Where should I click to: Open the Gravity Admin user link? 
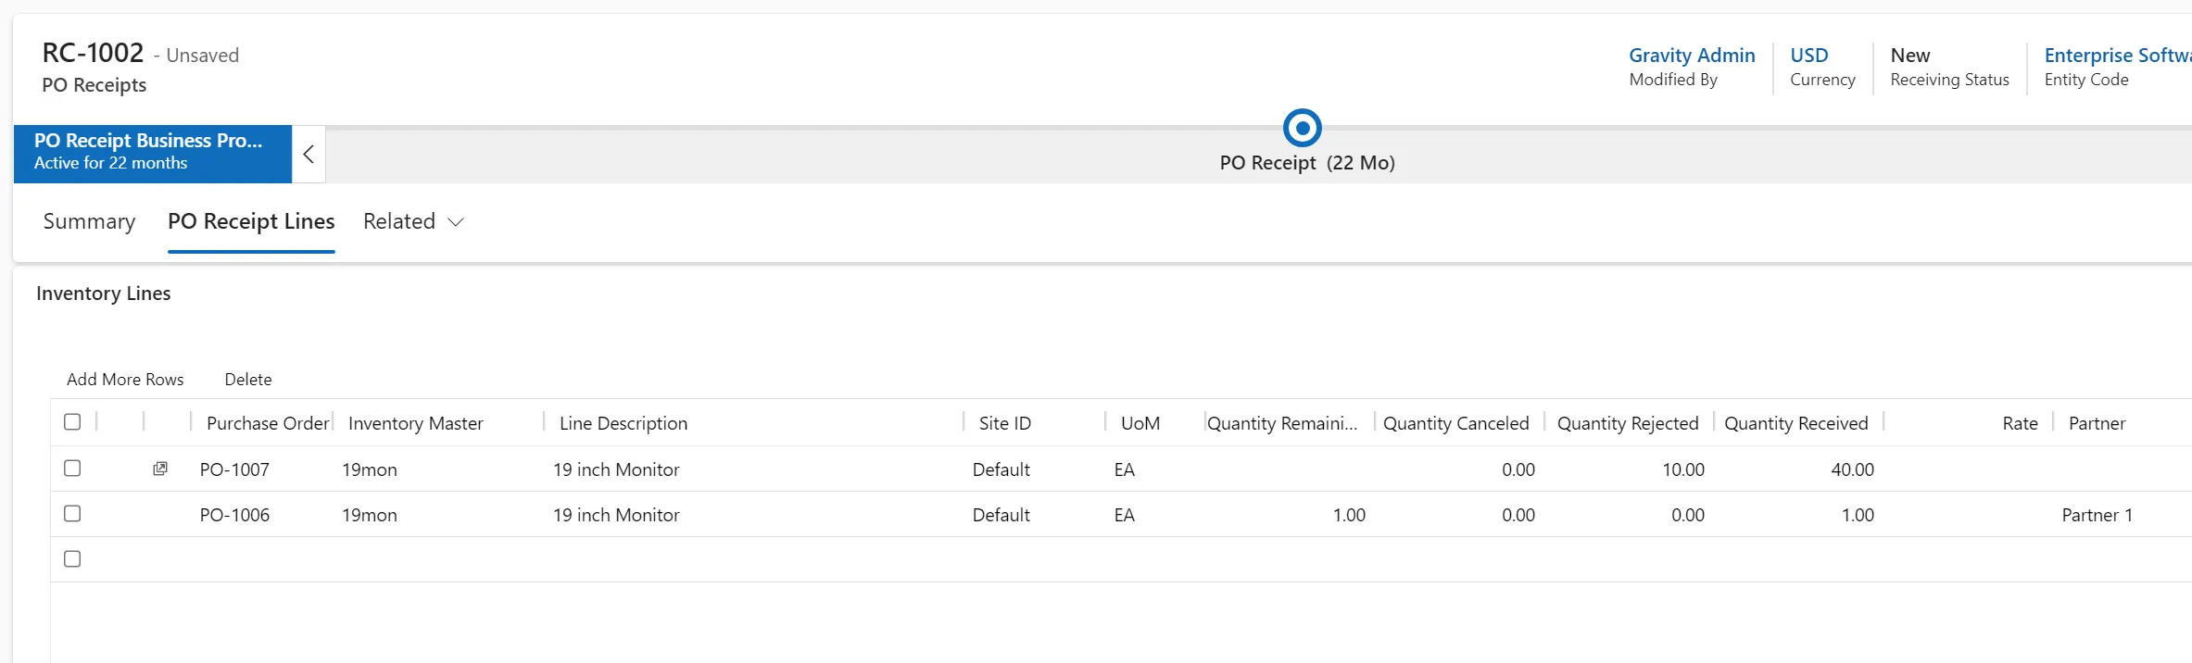click(1692, 56)
